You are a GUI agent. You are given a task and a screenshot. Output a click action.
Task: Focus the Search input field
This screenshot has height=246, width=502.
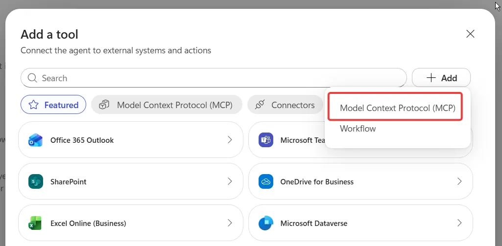tap(214, 78)
